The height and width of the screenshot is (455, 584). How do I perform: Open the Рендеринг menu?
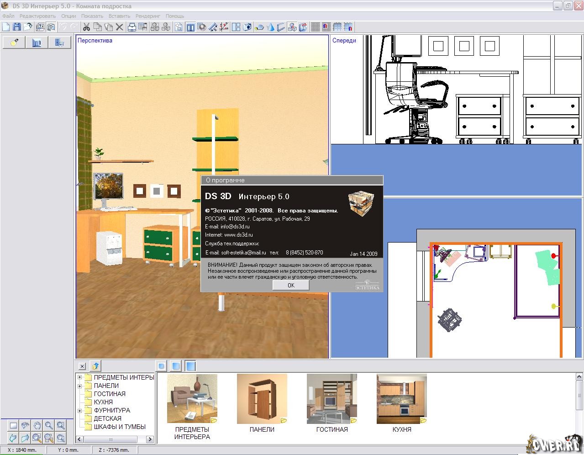[x=148, y=16]
